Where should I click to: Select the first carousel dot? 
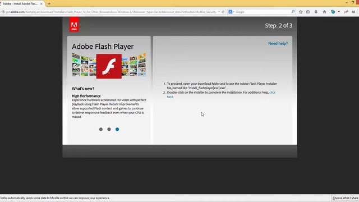tap(101, 130)
